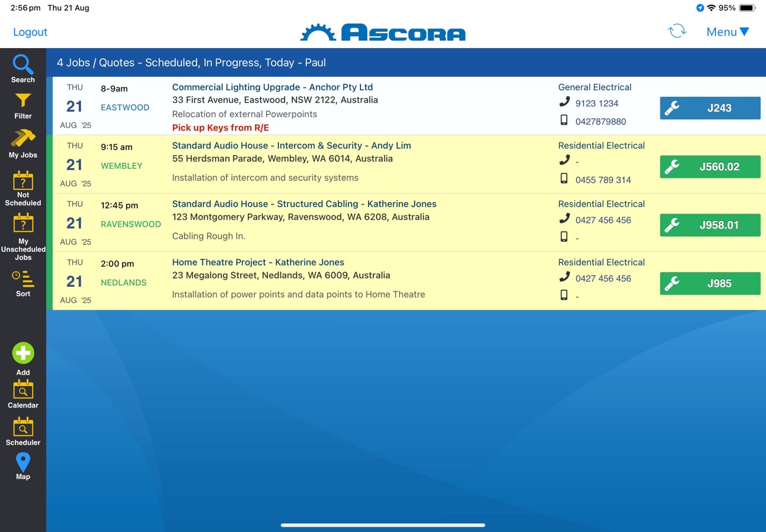This screenshot has height=532, width=766.
Task: Tap the 2:00 pm time
Action: (117, 263)
